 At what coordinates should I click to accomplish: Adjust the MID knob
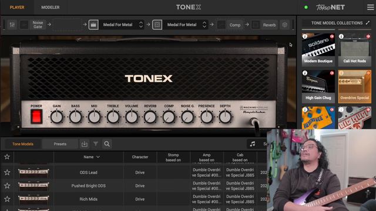pyautogui.click(x=94, y=117)
